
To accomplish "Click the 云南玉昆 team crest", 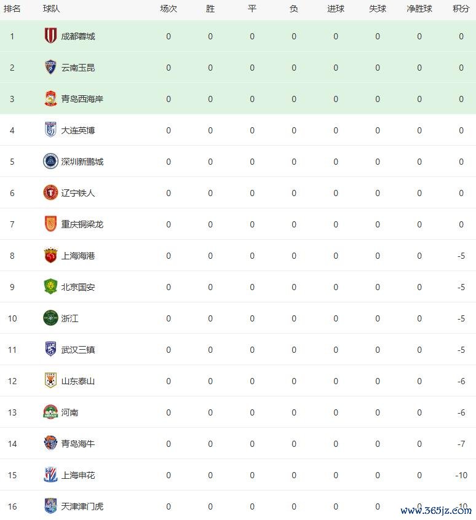I will point(50,68).
